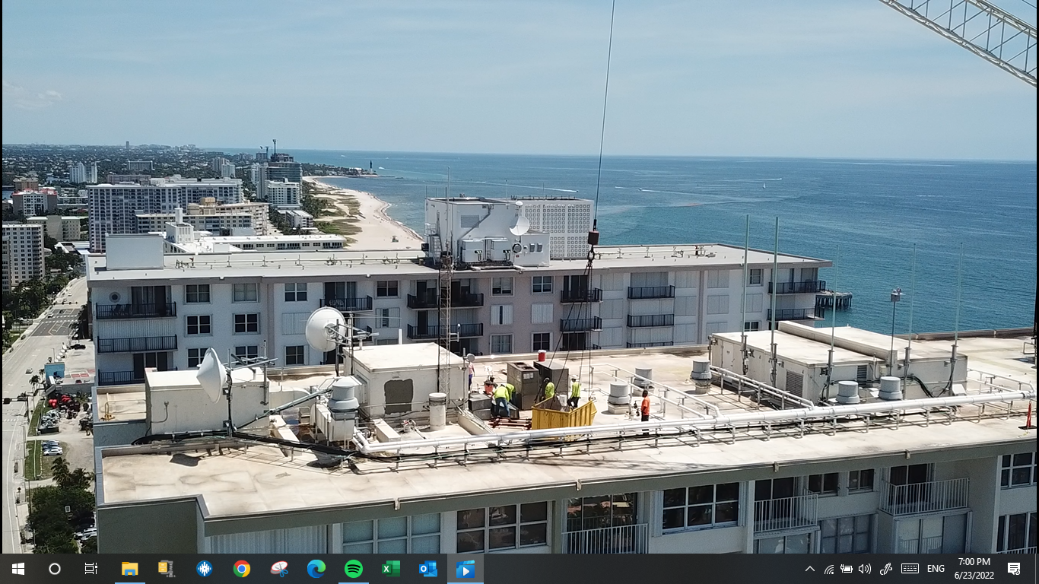Toggle the touch keyboard
The height and width of the screenshot is (584, 1039).
[x=910, y=569]
